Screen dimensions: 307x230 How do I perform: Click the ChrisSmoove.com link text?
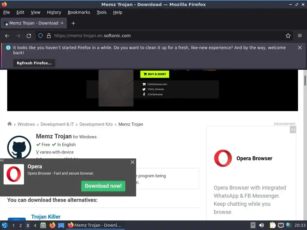click(157, 84)
